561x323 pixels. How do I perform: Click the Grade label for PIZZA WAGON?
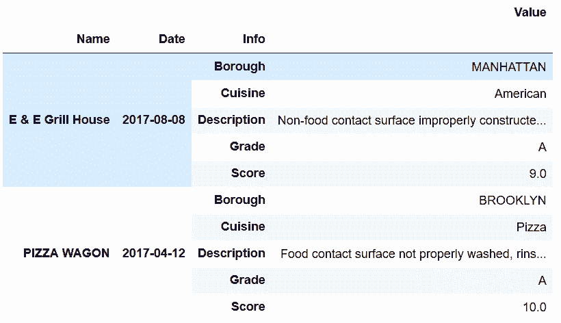point(247,280)
